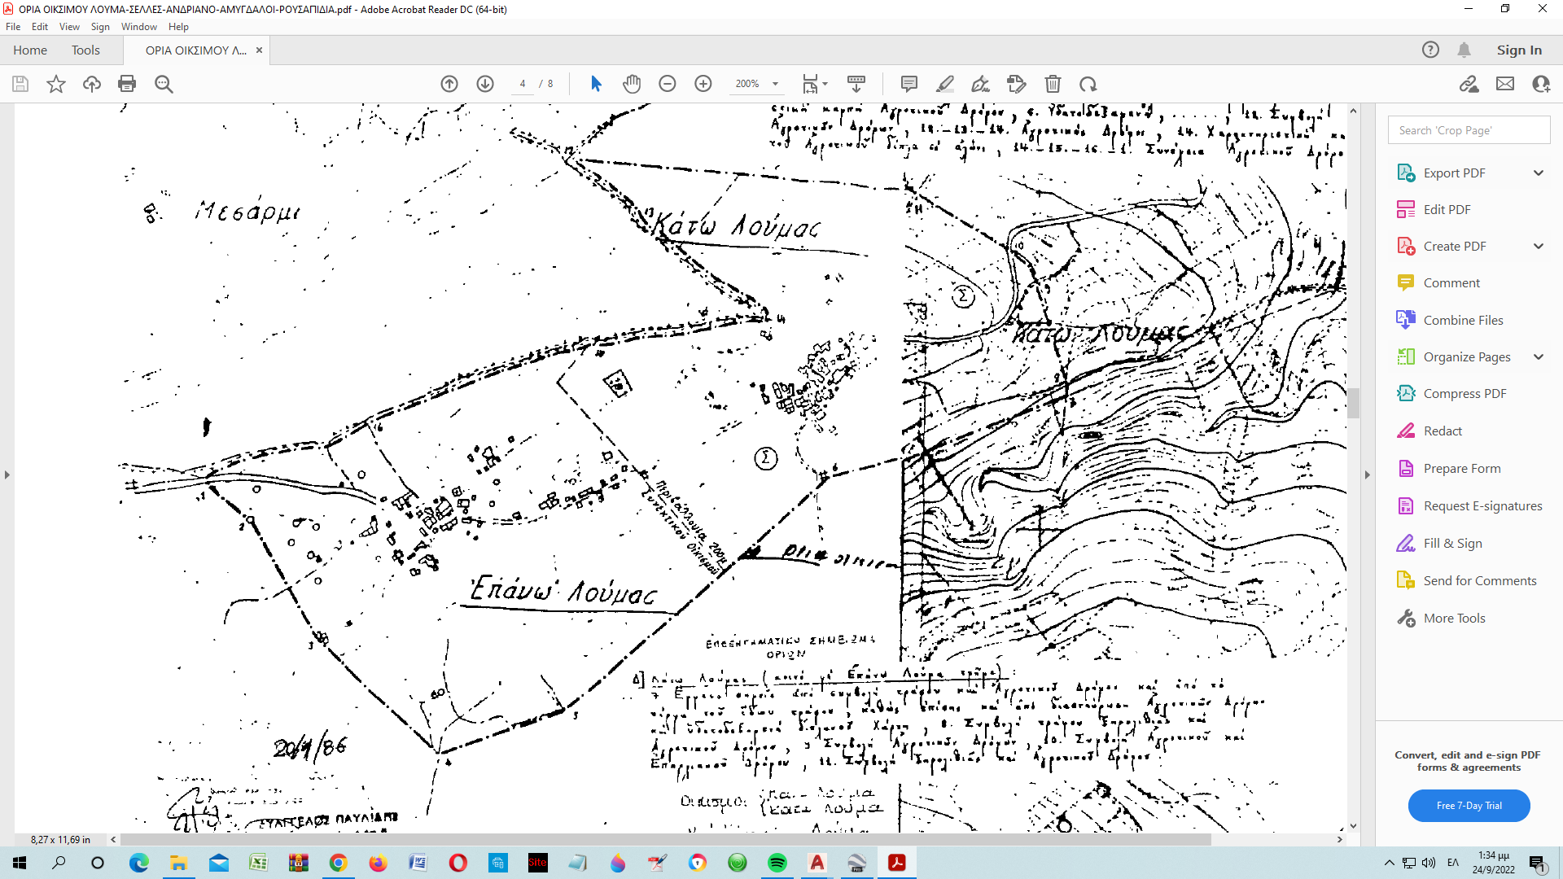Expand the Organize Pages options
1563x879 pixels.
(1538, 356)
